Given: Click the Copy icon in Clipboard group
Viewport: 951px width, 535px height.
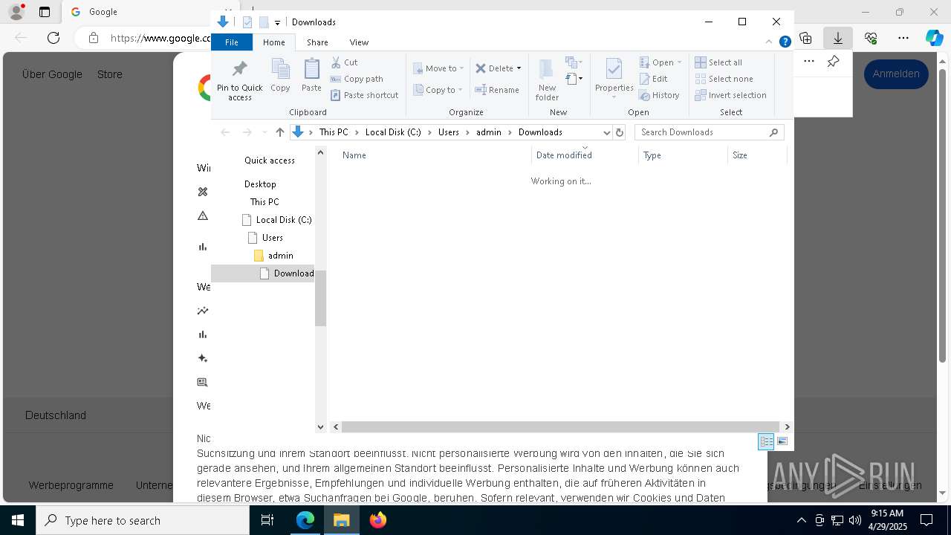Looking at the screenshot, I should point(280,76).
